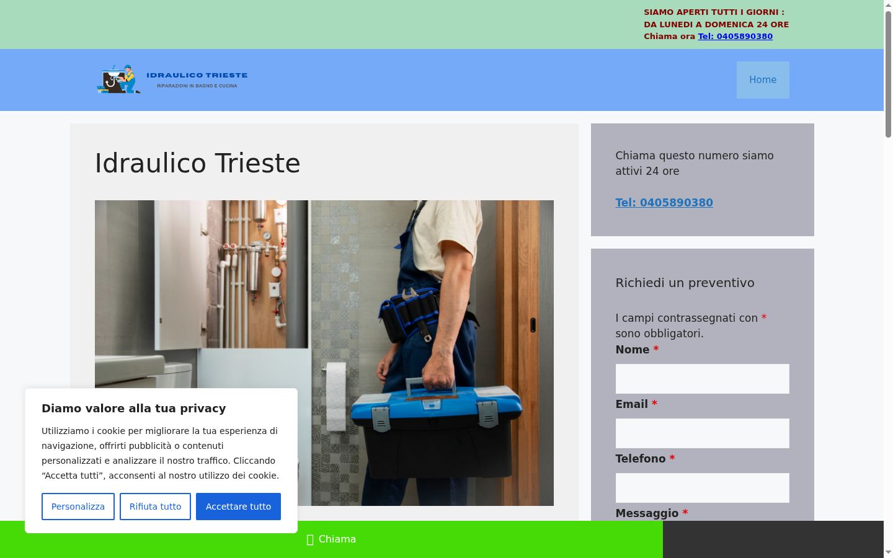893x558 pixels.
Task: Click into the Nome input field
Action: click(x=703, y=379)
